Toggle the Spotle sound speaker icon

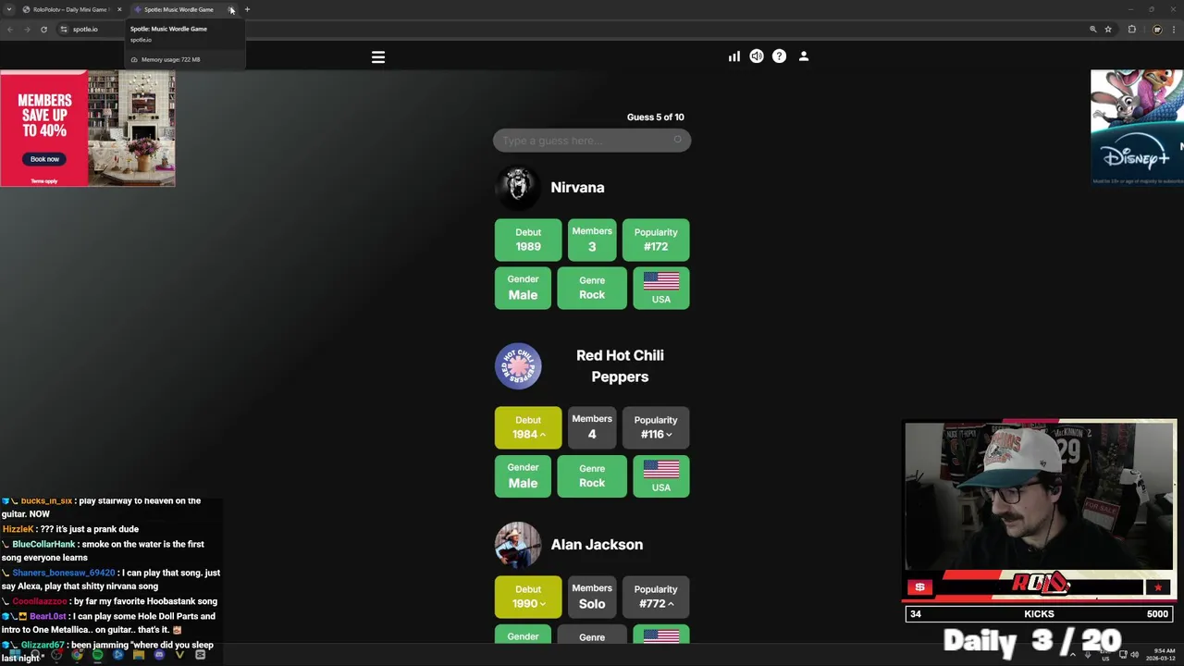coord(757,56)
